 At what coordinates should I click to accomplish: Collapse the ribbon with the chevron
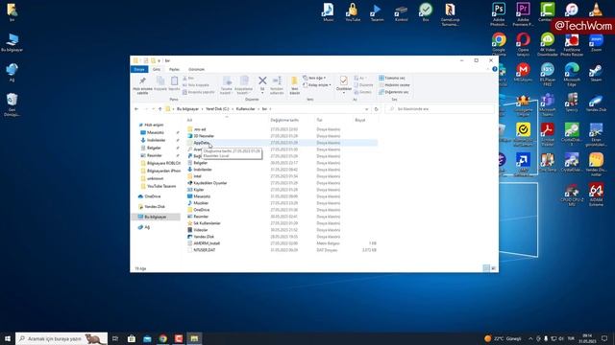[488, 69]
